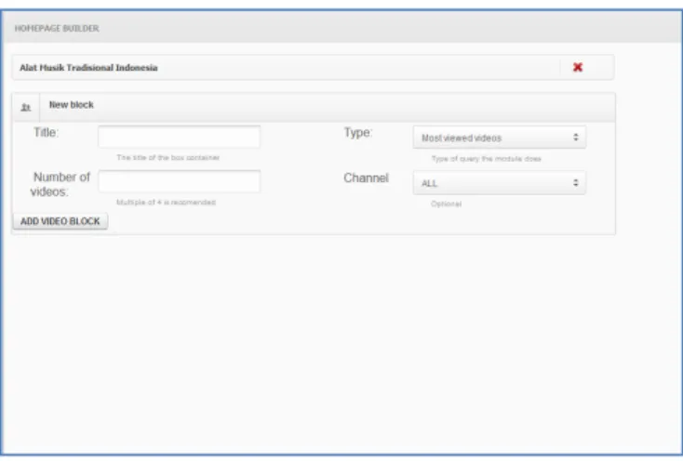Image resolution: width=683 pixels, height=461 pixels.
Task: Select the Alat Musik Tradisional Indonesia row
Action: click(x=314, y=68)
